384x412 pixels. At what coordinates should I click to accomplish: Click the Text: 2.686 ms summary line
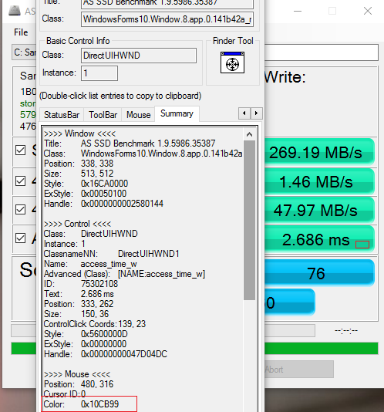[x=79, y=294]
